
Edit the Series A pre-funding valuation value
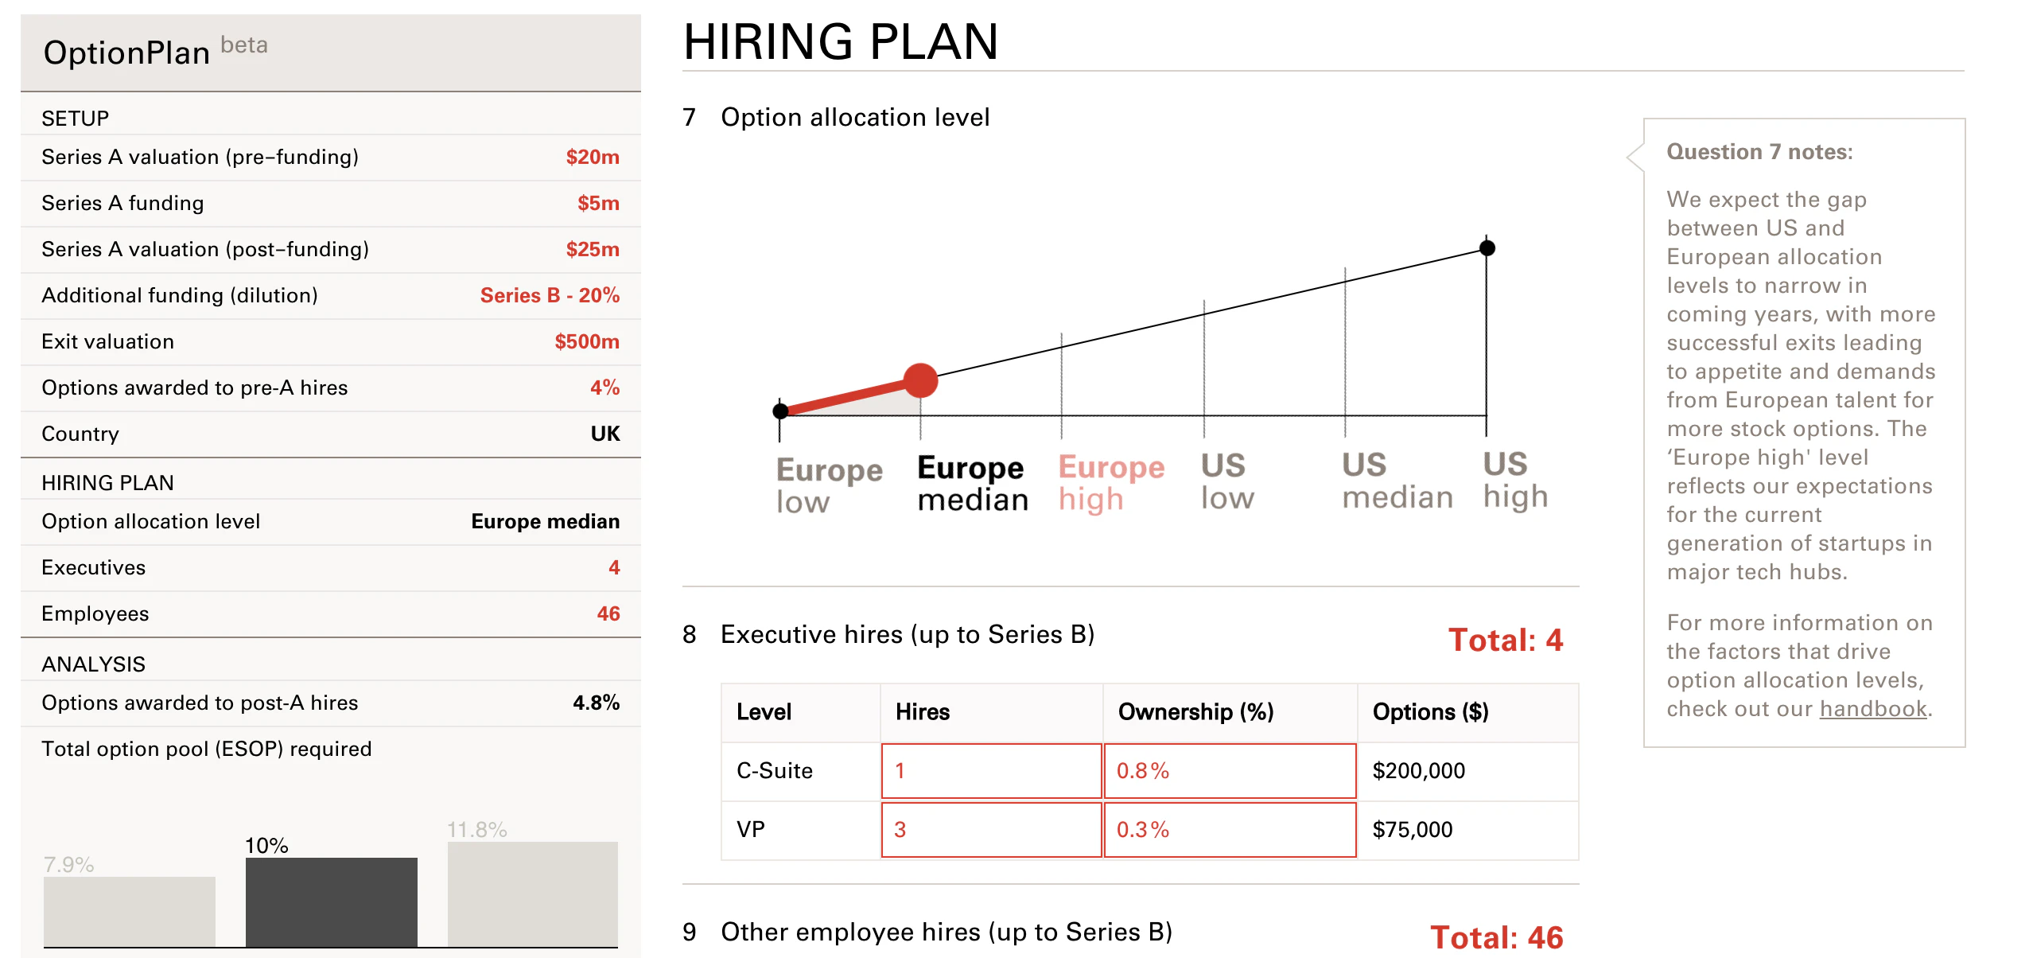[x=592, y=157]
